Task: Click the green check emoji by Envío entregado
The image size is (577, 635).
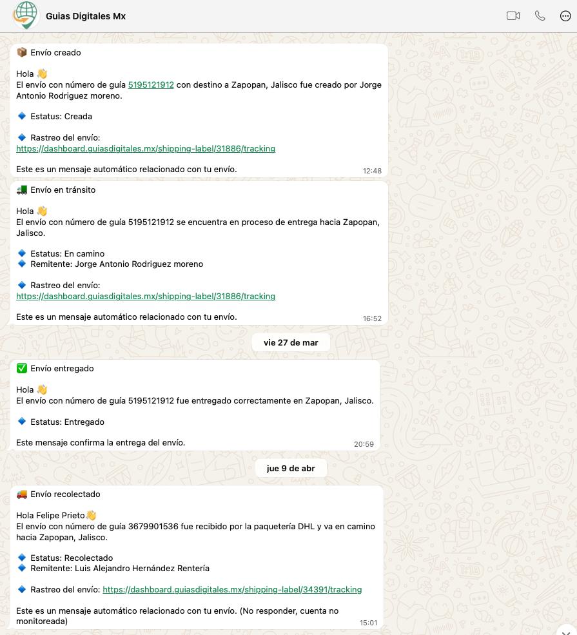Action: click(x=22, y=368)
